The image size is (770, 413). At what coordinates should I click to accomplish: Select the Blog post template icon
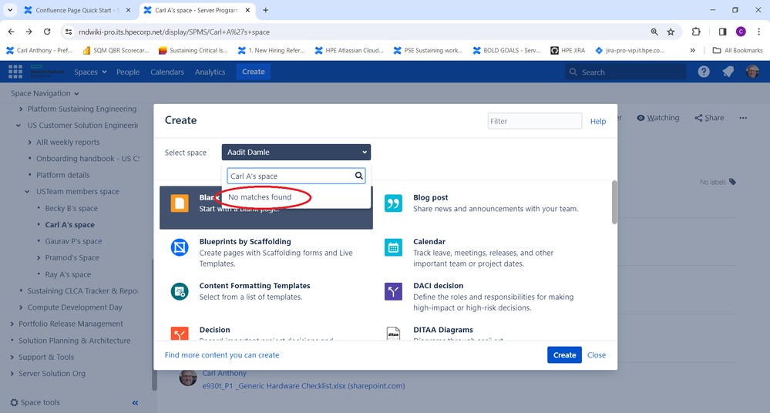click(x=393, y=203)
